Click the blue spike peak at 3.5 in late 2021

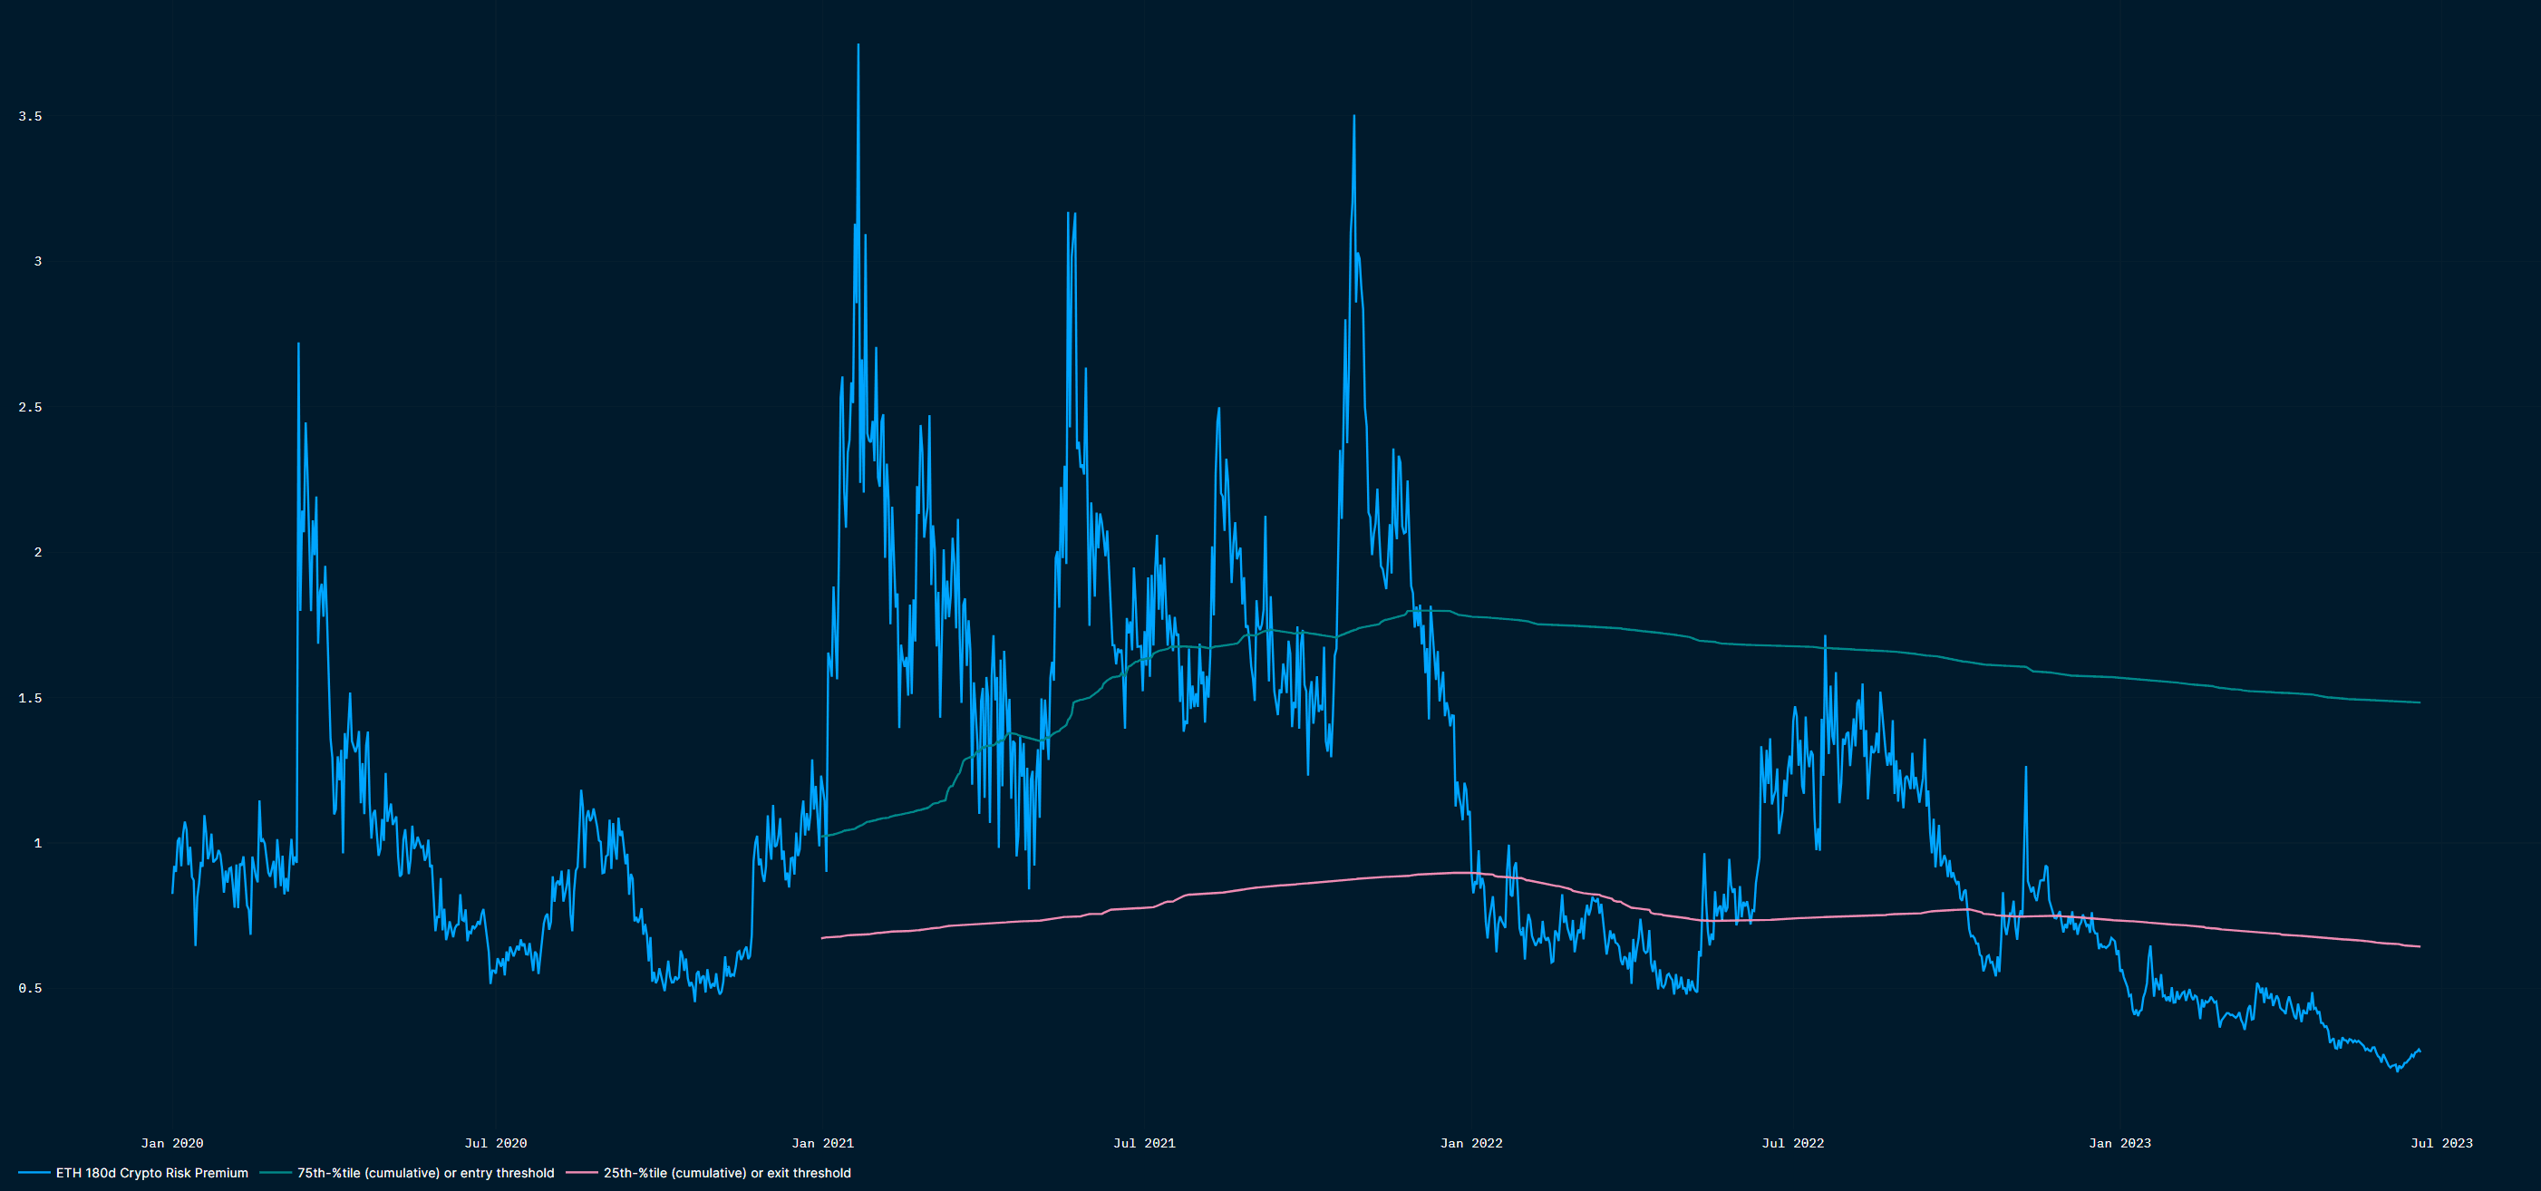[x=1353, y=116]
